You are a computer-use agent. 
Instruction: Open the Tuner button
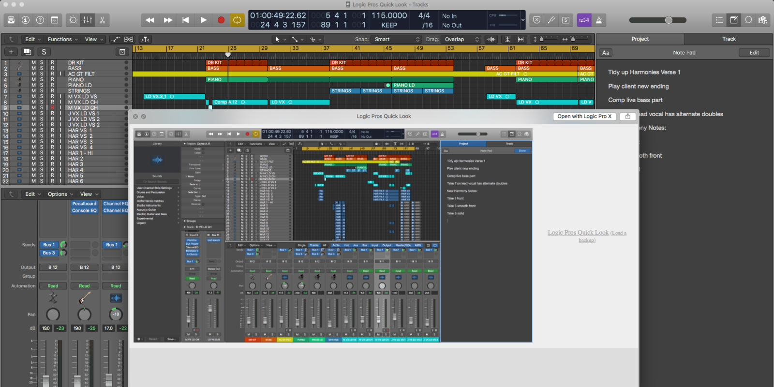(551, 20)
